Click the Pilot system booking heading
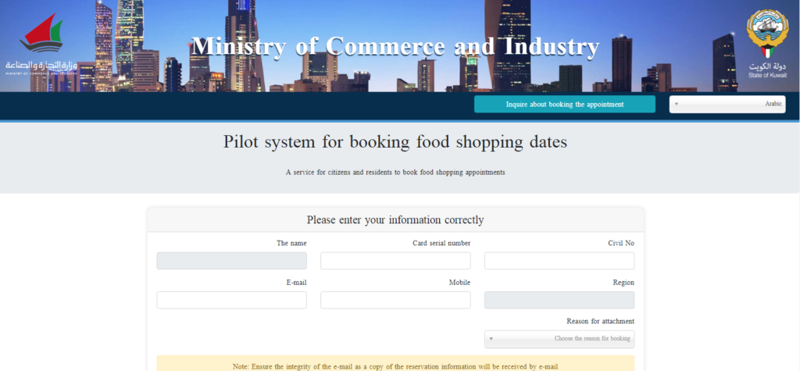 click(x=395, y=142)
